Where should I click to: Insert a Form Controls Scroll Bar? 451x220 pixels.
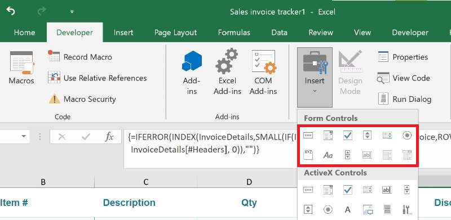(x=348, y=155)
